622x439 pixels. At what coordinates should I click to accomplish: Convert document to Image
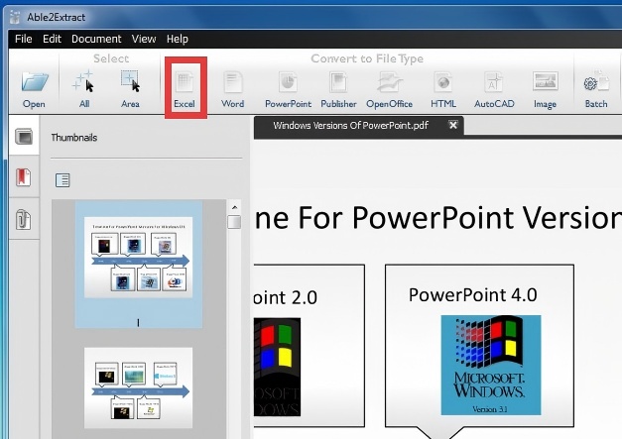[545, 89]
